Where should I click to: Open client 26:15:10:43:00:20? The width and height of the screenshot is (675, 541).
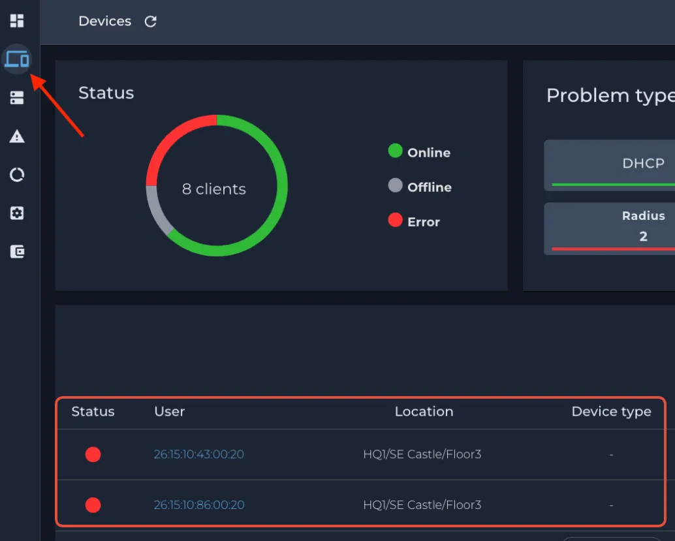tap(199, 454)
